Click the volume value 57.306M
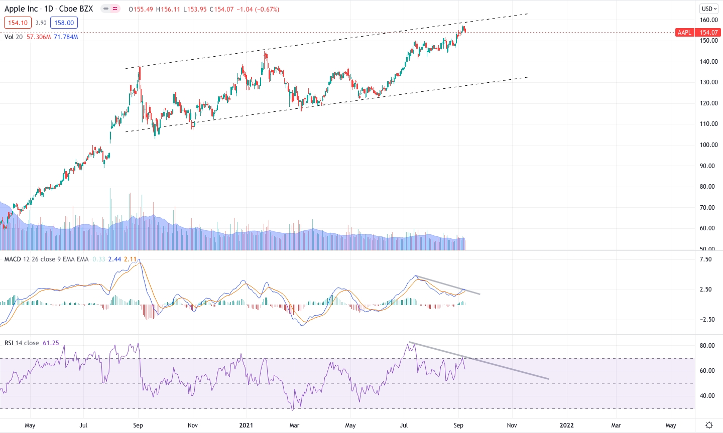723x433 pixels. [39, 37]
